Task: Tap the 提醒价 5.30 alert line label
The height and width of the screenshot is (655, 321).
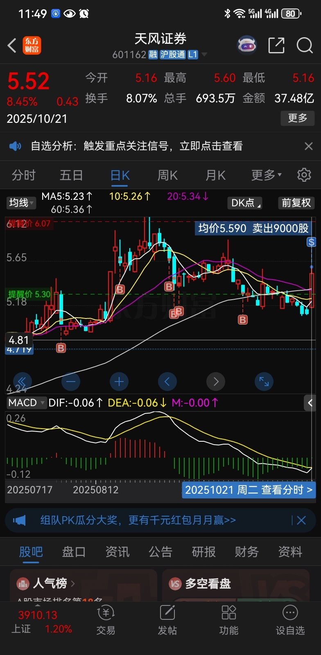Action: (x=29, y=294)
